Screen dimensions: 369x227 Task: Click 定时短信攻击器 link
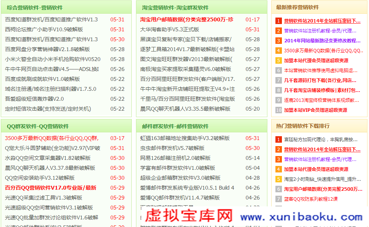(48, 109)
